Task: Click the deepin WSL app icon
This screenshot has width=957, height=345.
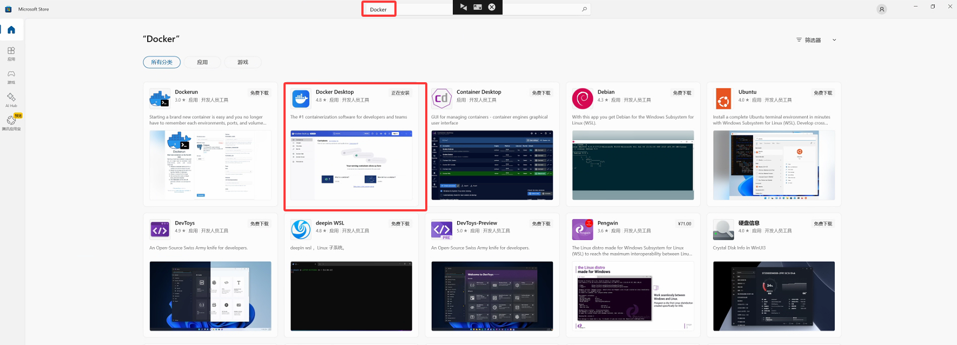Action: (x=301, y=230)
